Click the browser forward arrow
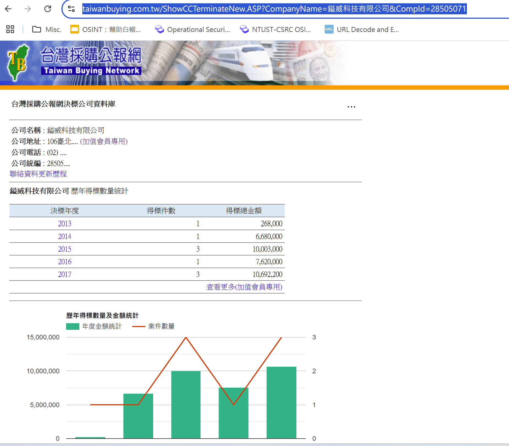The image size is (509, 446). [x=28, y=9]
